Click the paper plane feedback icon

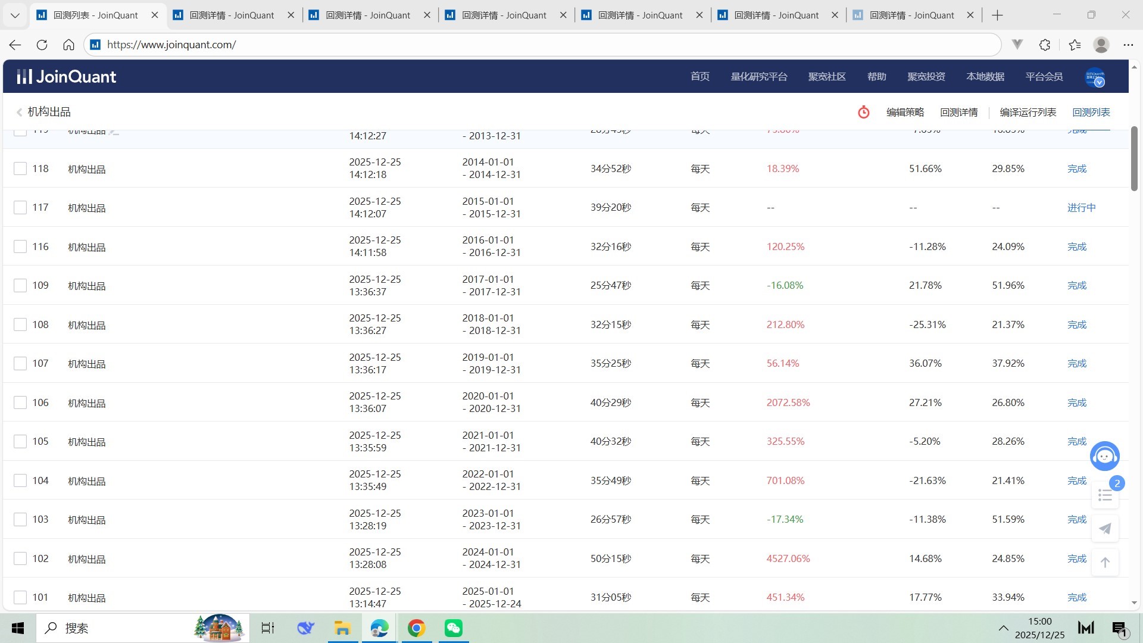1105,529
